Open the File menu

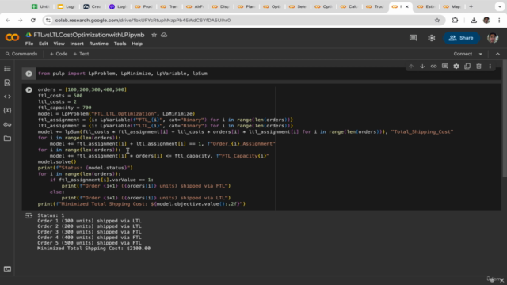click(x=29, y=44)
